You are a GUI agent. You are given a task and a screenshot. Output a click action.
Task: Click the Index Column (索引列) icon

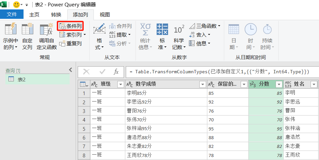(x=62, y=35)
